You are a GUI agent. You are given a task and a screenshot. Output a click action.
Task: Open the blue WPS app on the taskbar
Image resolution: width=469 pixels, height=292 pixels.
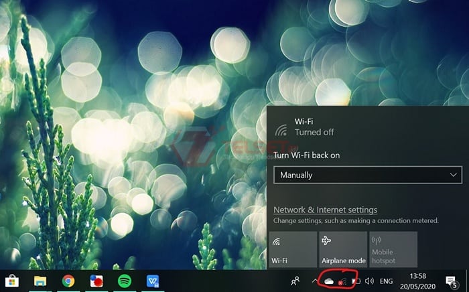pyautogui.click(x=153, y=281)
